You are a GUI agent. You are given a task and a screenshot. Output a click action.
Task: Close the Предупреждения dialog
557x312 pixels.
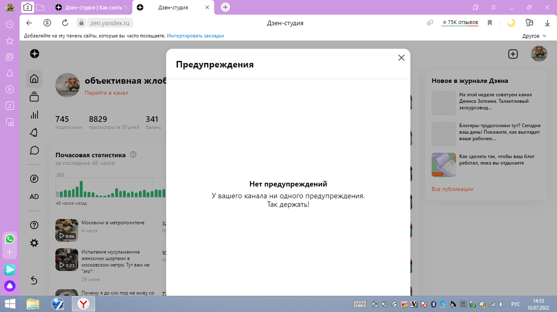[x=402, y=58]
